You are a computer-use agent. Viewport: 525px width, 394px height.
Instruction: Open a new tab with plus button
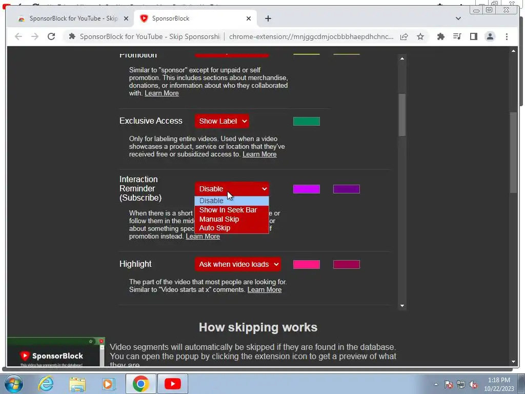pos(268,18)
